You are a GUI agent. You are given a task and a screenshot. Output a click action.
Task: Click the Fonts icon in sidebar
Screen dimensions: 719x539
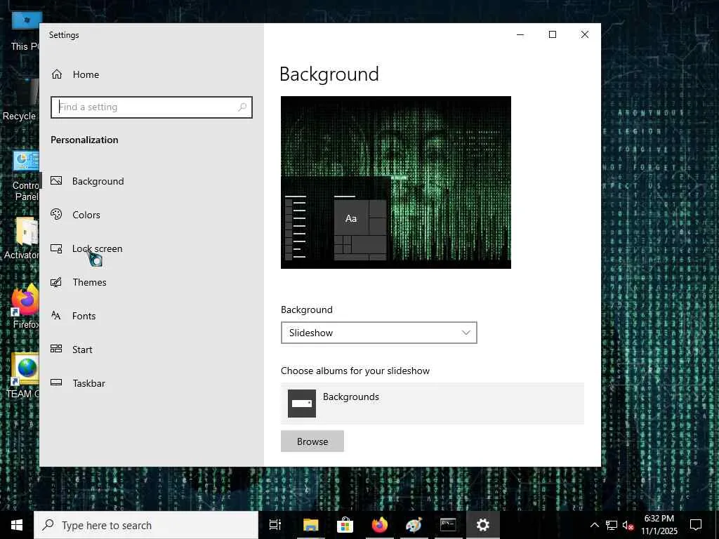(x=56, y=315)
